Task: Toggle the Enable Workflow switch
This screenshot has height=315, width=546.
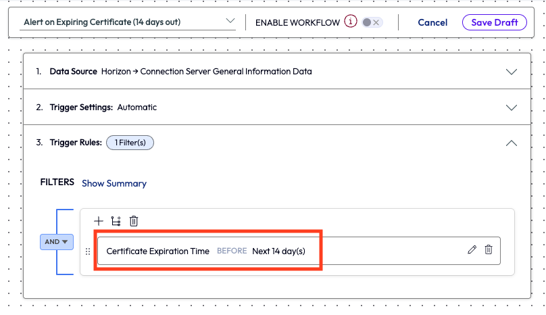Action: tap(371, 22)
